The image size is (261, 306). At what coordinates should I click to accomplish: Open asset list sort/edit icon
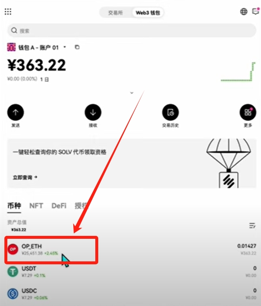[252, 226]
